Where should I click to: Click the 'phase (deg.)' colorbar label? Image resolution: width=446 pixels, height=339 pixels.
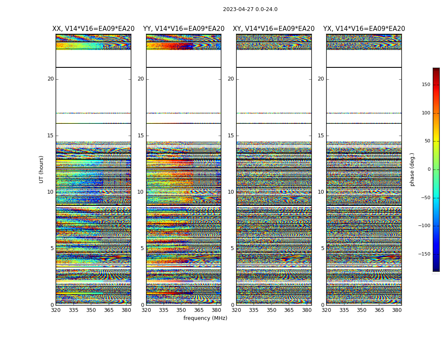[x=412, y=169]
